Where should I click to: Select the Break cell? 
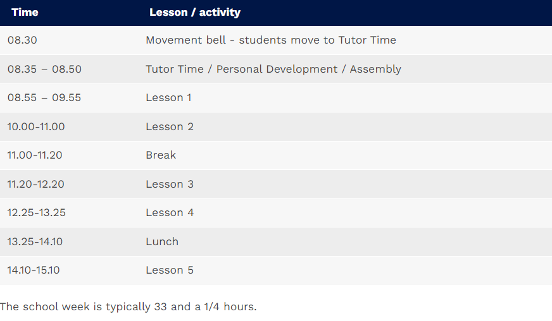click(x=161, y=155)
